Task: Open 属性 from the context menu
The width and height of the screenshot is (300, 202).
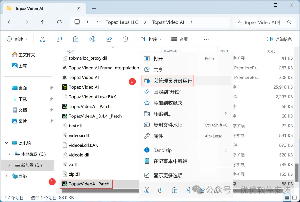Action: [x=186, y=136]
